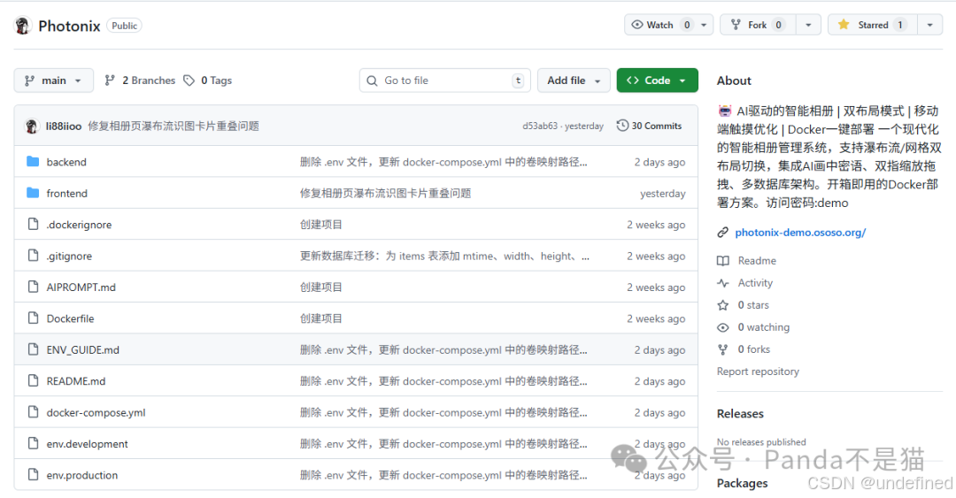Viewport: 956px width, 498px height.
Task: Open the env.production file name
Action: (82, 475)
